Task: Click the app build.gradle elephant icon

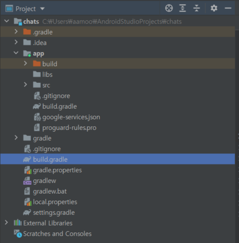Action: tap(37, 106)
